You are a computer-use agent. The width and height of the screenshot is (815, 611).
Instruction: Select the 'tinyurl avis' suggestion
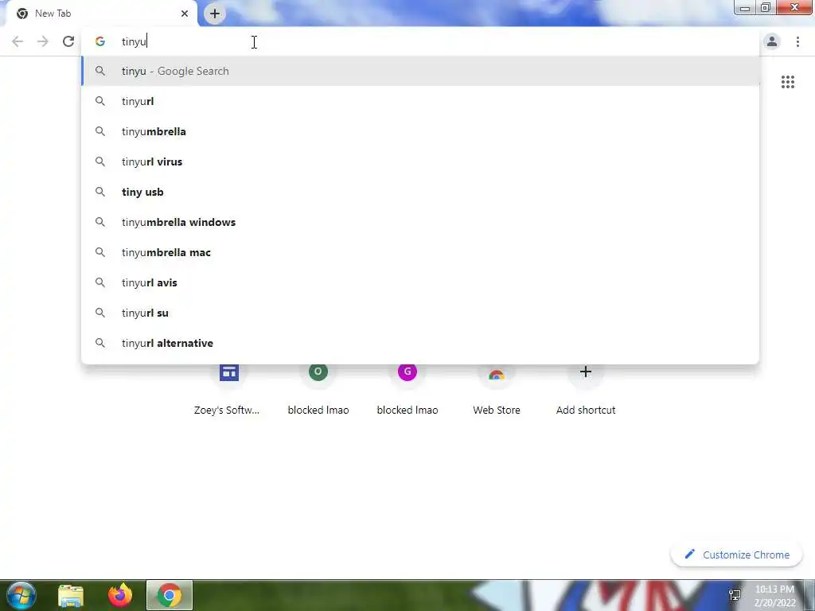pos(420,282)
